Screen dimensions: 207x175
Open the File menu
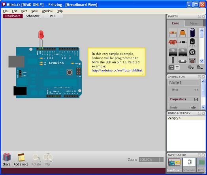coord(5,11)
